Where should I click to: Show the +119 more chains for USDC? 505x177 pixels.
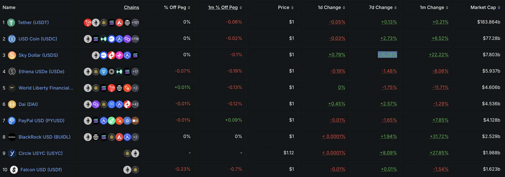[x=135, y=39]
